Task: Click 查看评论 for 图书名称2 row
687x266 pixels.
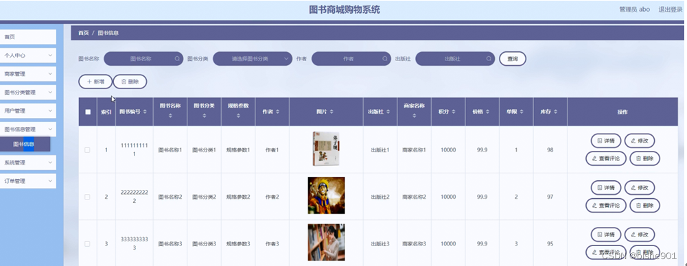Action: [x=606, y=205]
